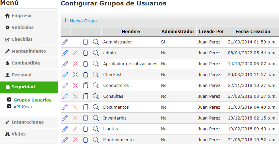Delete the Documentos group
This screenshot has height=146, width=279.
[75, 107]
